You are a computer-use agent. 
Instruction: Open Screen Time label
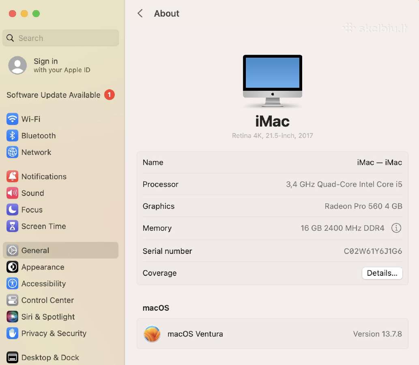(x=43, y=226)
